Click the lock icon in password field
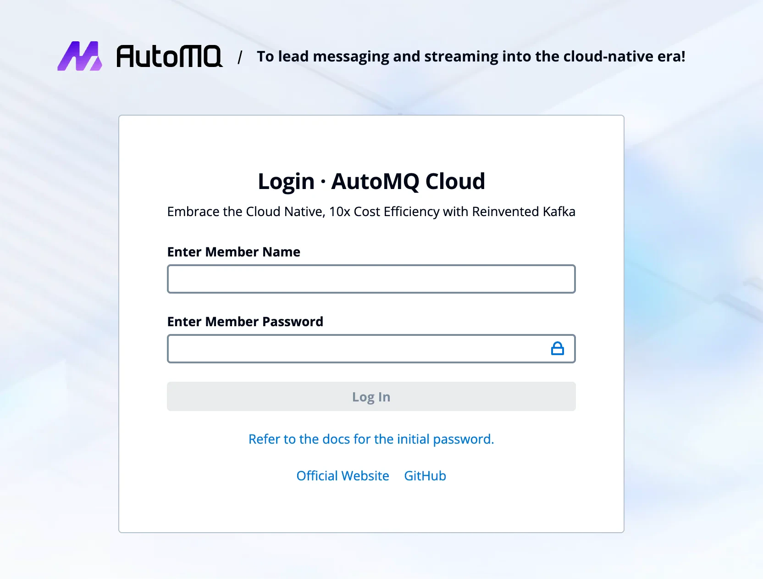The width and height of the screenshot is (763, 579). tap(557, 349)
